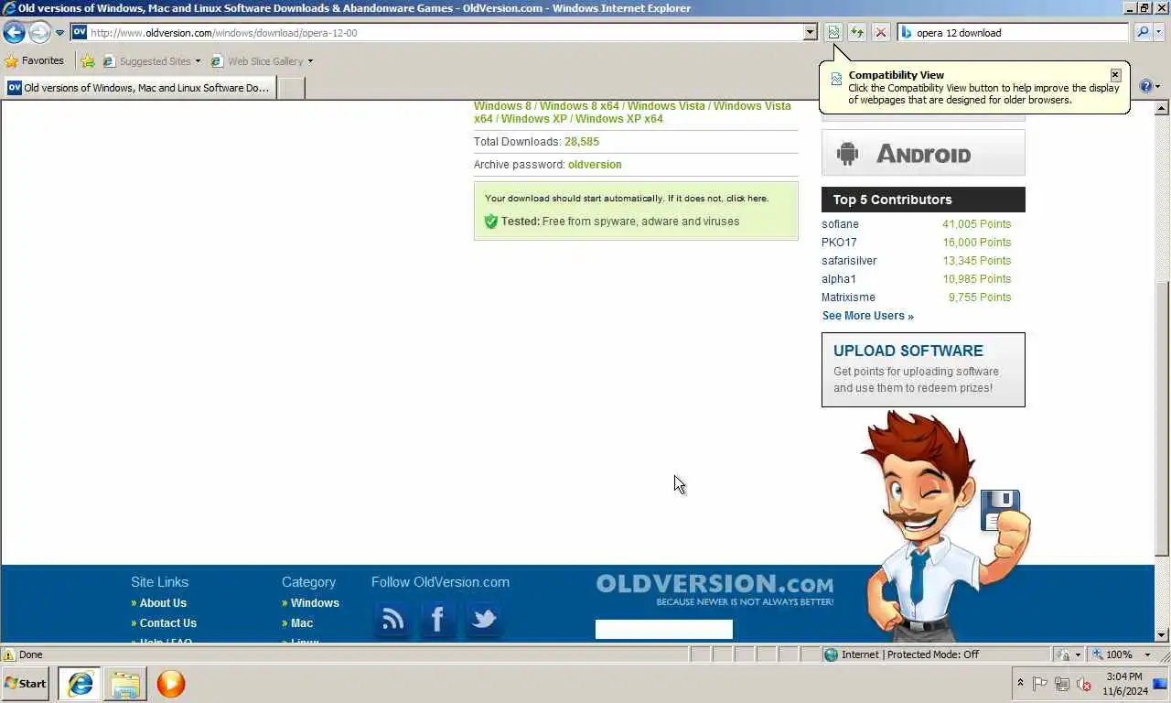Screen dimensions: 1171x703
Task: Click the blue Help question mark icon
Action: pos(1145,87)
